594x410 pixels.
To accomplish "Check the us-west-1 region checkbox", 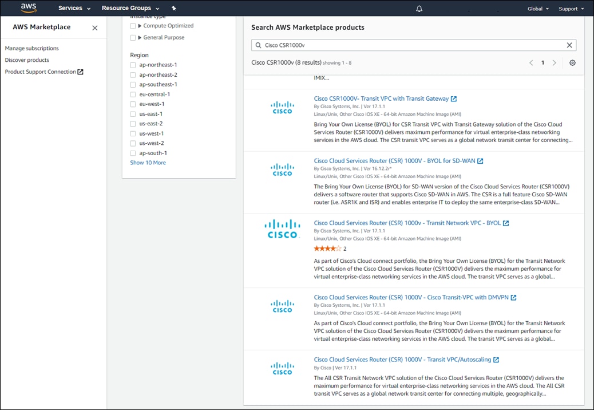I will point(133,133).
